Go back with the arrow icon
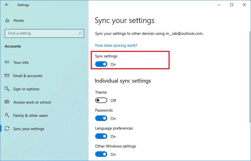 pyautogui.click(x=7, y=5)
